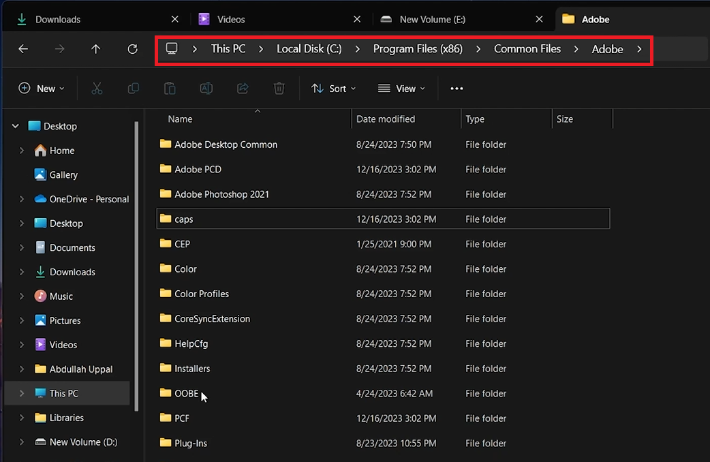
Task: Expand the This PC tree node
Action: [22, 393]
